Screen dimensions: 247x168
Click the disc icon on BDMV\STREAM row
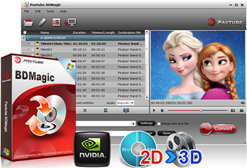28,38
